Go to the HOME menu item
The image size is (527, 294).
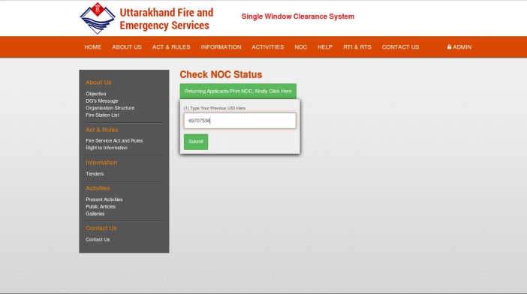tap(93, 47)
